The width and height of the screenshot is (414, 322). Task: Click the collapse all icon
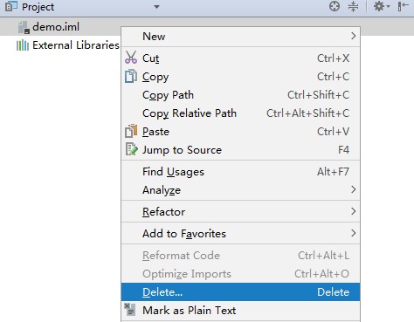tap(353, 6)
